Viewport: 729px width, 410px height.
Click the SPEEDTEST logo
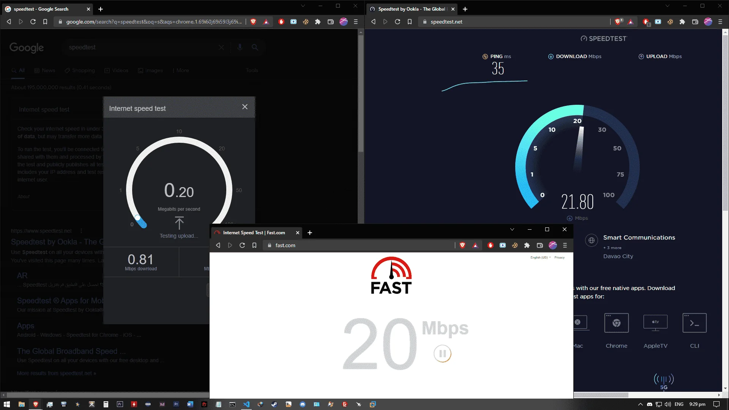604,38
